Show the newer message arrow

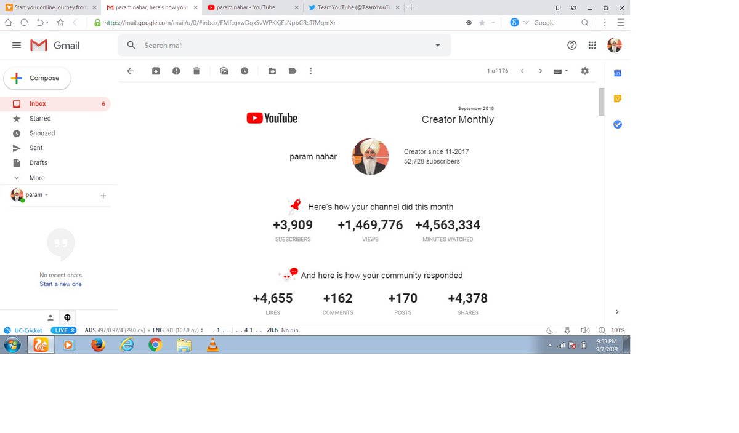[522, 71]
